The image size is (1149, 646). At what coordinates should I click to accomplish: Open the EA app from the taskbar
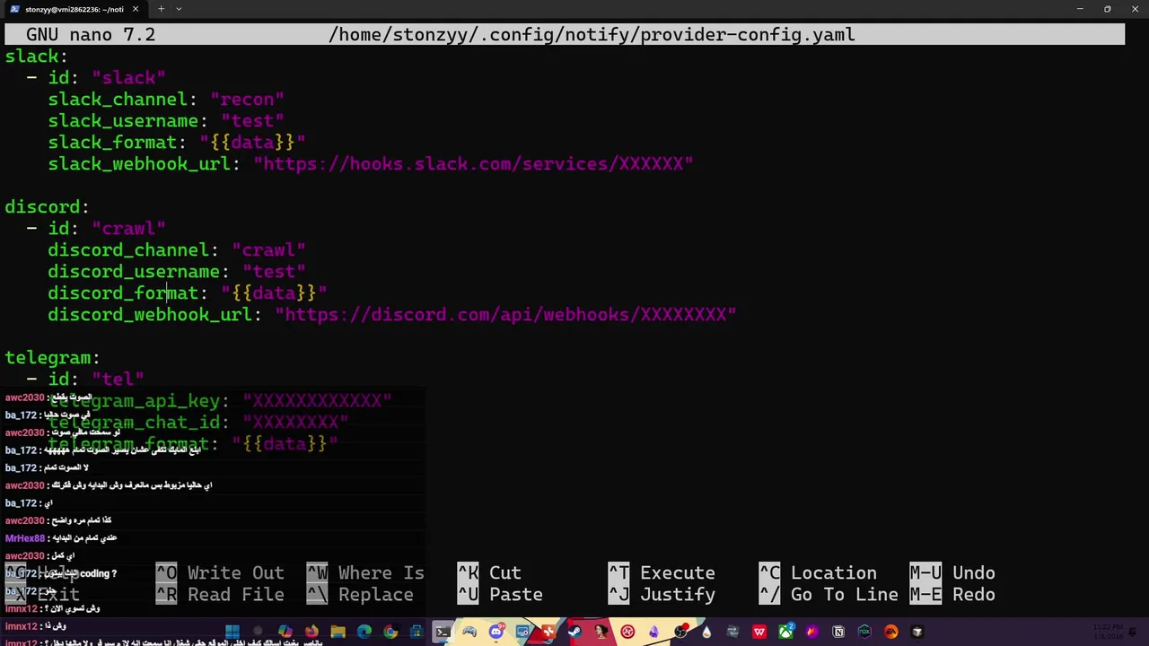(x=890, y=632)
